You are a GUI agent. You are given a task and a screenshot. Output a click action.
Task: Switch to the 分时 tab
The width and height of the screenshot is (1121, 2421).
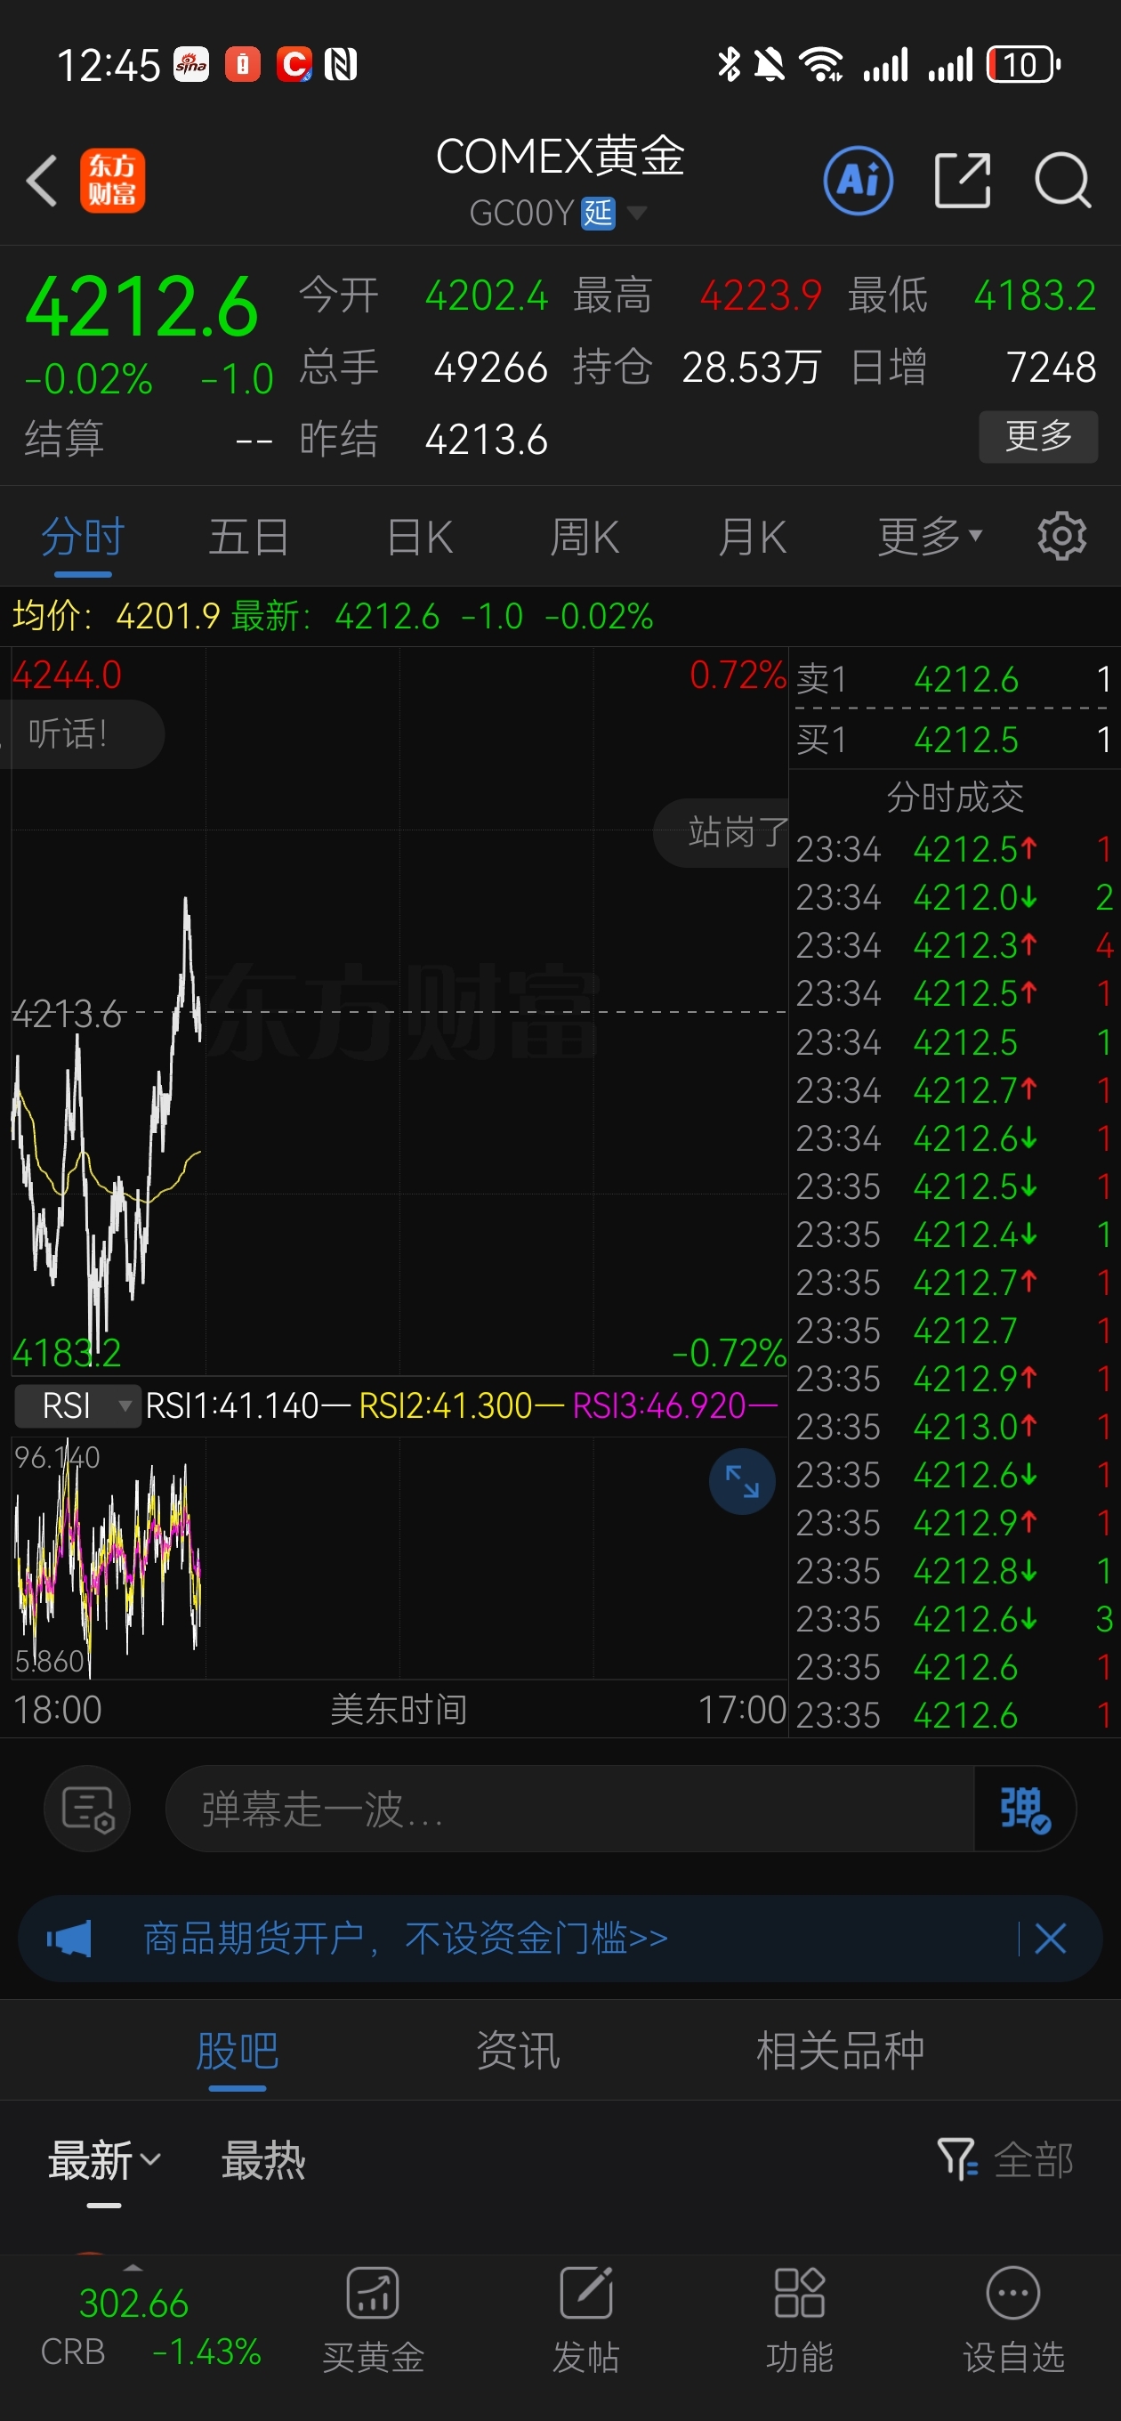coord(83,537)
